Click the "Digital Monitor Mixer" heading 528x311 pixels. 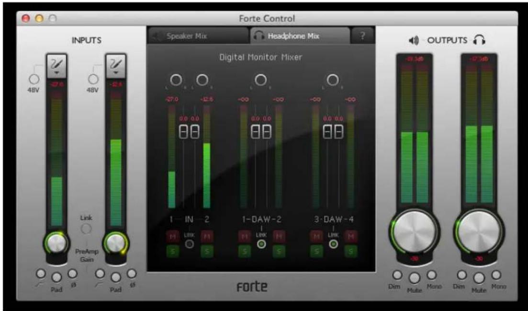260,58
